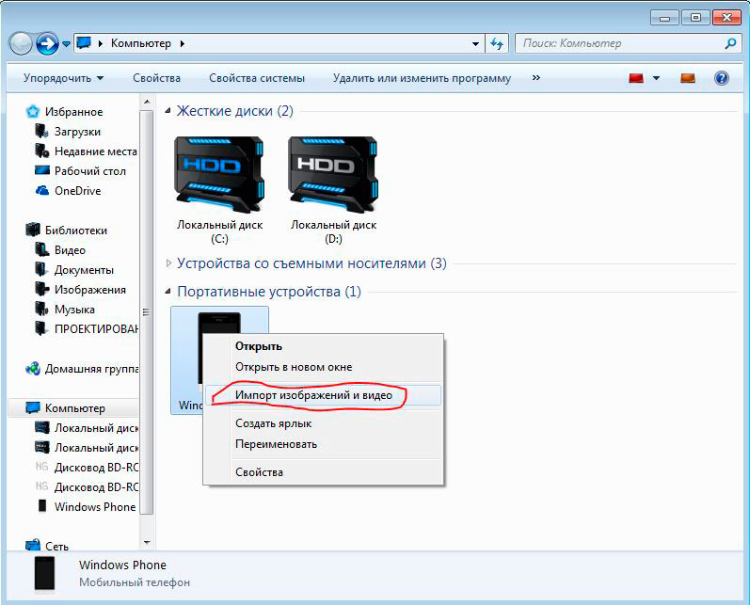The width and height of the screenshot is (750, 605).
Task: Collapse the Жесткие диски group
Action: pyautogui.click(x=169, y=111)
